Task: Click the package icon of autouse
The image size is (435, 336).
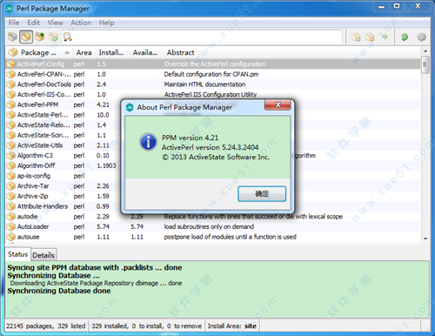Action: [x=11, y=237]
